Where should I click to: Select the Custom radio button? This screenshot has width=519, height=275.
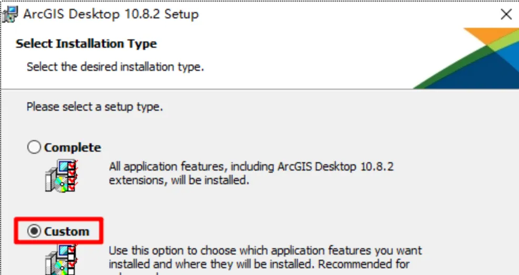tap(34, 231)
